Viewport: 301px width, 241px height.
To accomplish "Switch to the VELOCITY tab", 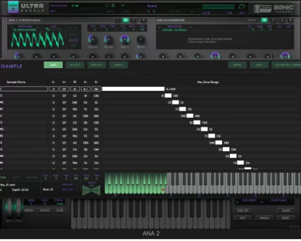I will (x=75, y=65).
